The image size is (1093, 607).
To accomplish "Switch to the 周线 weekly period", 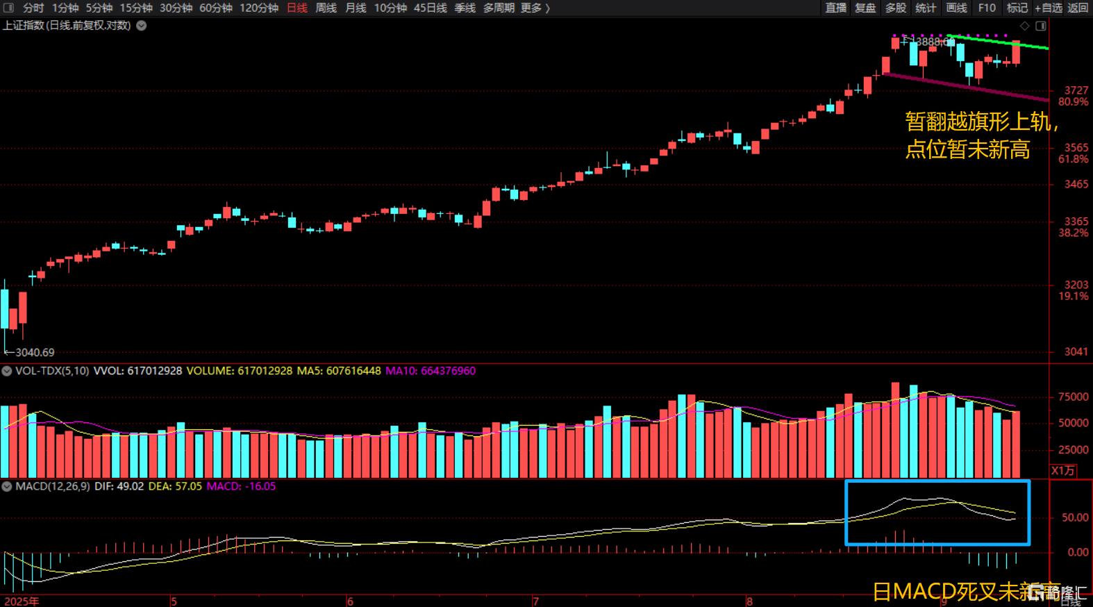I will coord(326,8).
